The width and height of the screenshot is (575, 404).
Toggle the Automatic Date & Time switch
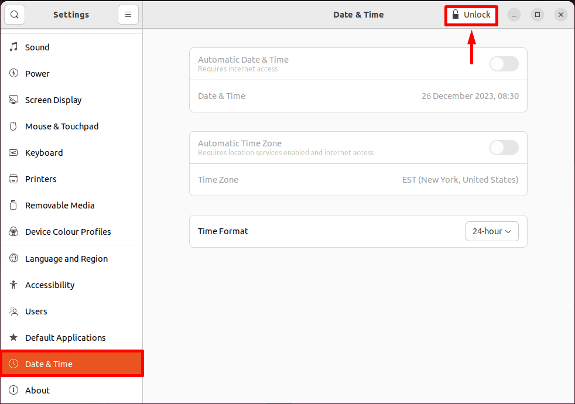pos(504,64)
